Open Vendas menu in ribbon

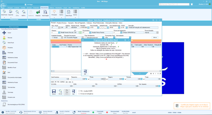coord(23,8)
